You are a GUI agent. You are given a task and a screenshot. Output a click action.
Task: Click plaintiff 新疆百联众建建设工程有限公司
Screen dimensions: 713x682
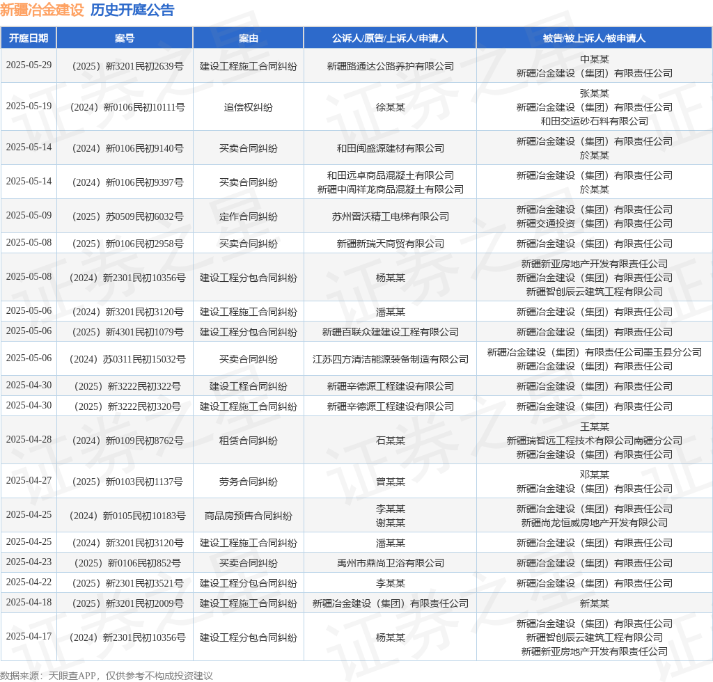coord(390,332)
